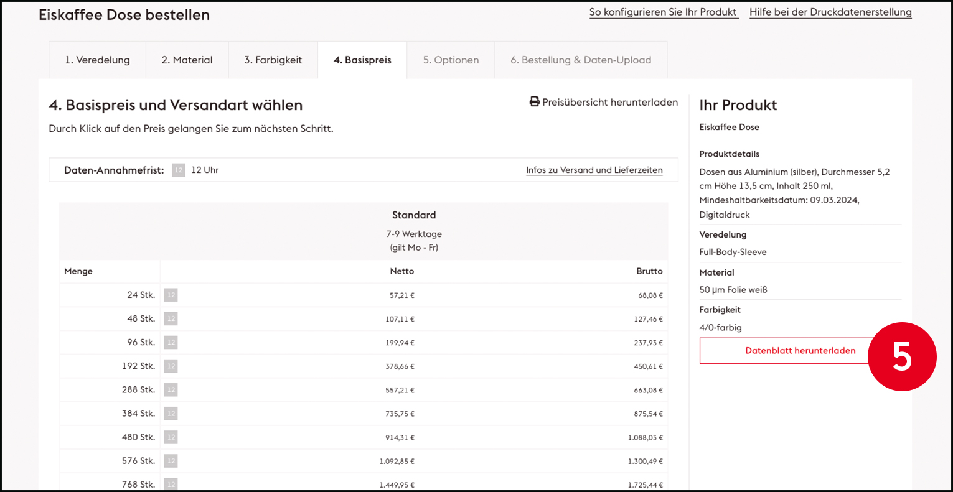Click the 12 icon in the 192 Stk. row
Image resolution: width=953 pixels, height=492 pixels.
coord(171,366)
